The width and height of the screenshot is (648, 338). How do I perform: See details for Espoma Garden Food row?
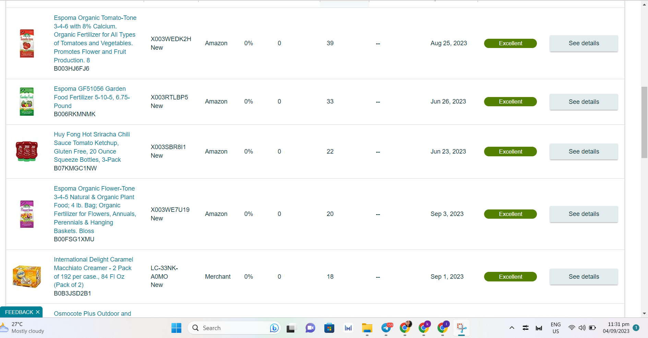[x=584, y=102]
